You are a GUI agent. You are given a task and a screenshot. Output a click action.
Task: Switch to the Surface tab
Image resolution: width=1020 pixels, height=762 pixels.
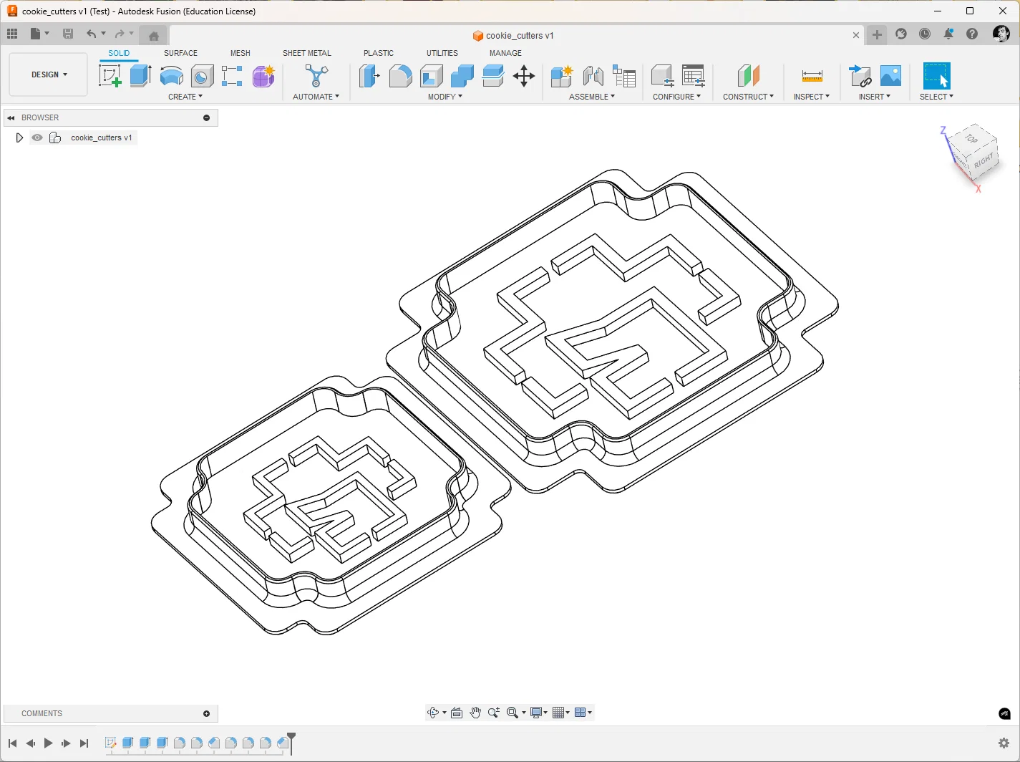coord(180,53)
